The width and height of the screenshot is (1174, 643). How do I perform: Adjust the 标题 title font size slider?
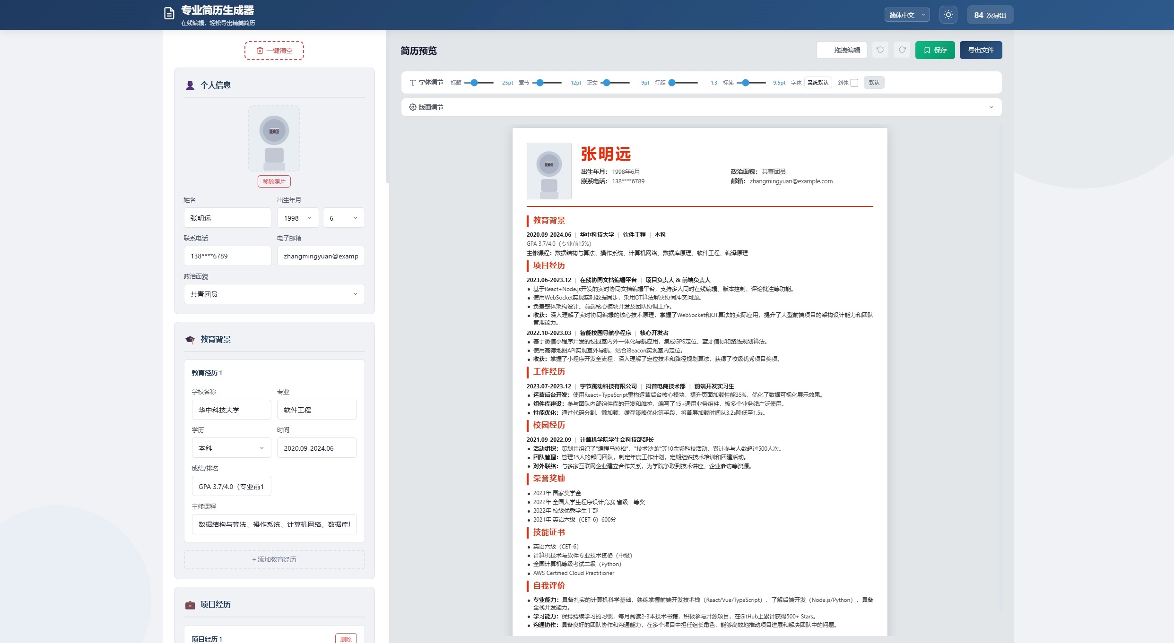coord(479,83)
